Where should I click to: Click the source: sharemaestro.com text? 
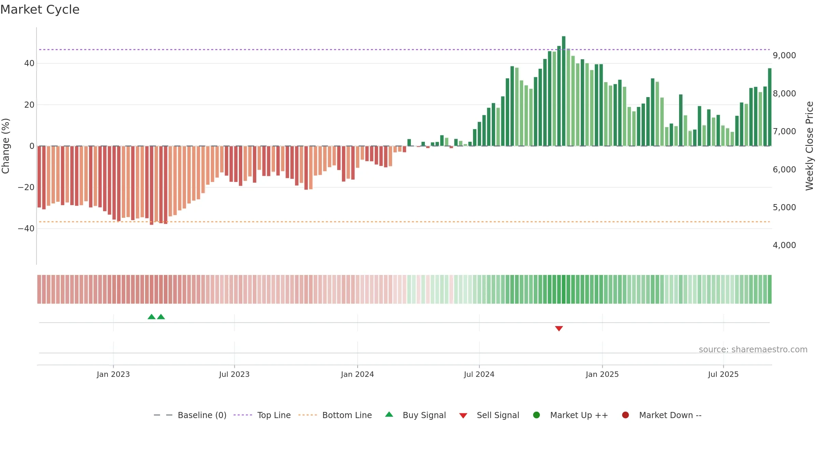(x=753, y=349)
